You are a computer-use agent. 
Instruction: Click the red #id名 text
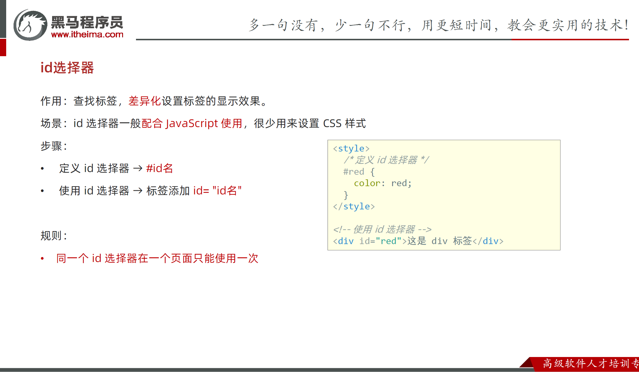160,169
